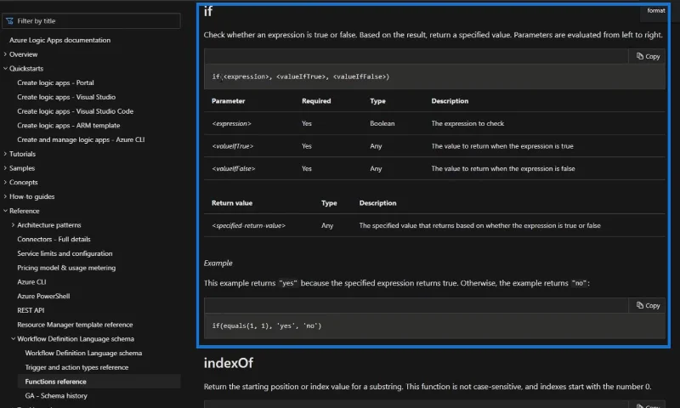Collapse the Quickstarts section
The image size is (680, 408).
tap(5, 69)
